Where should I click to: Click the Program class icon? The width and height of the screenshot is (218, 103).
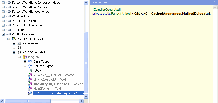point(25,57)
